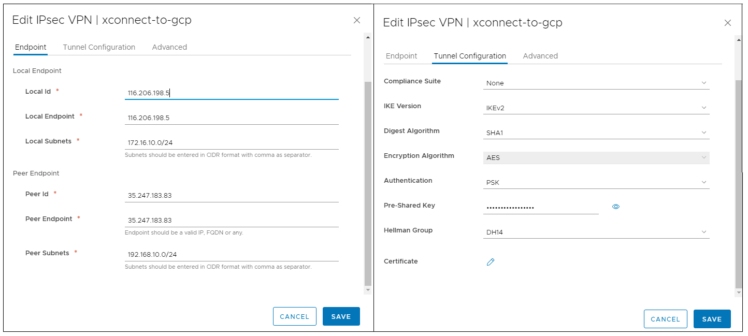748x336 pixels.
Task: Close the left Endpoint dialog
Action: pos(356,20)
